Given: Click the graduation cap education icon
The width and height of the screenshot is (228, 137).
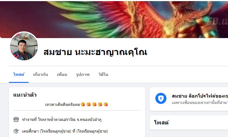Looking at the screenshot, I should pyautogui.click(x=16, y=131).
